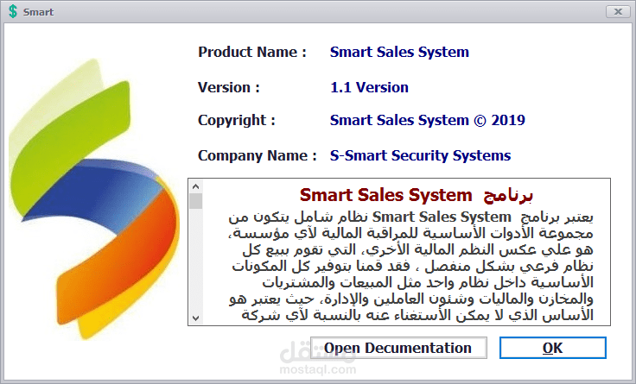This screenshot has height=384, width=636.
Task: Select the 'Smart Sales System' product name value
Action: pyautogui.click(x=399, y=52)
